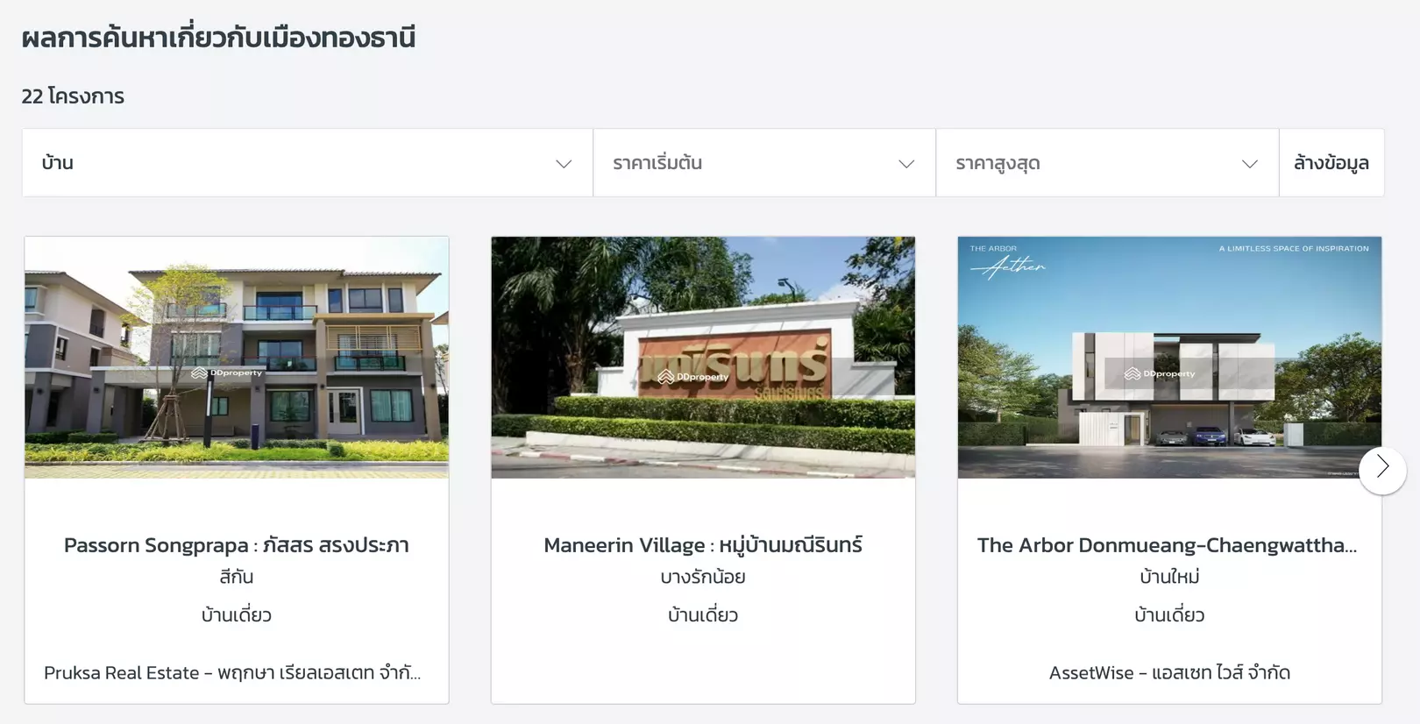Open Passorn Songprapa project title link
1420x724 pixels.
point(237,545)
